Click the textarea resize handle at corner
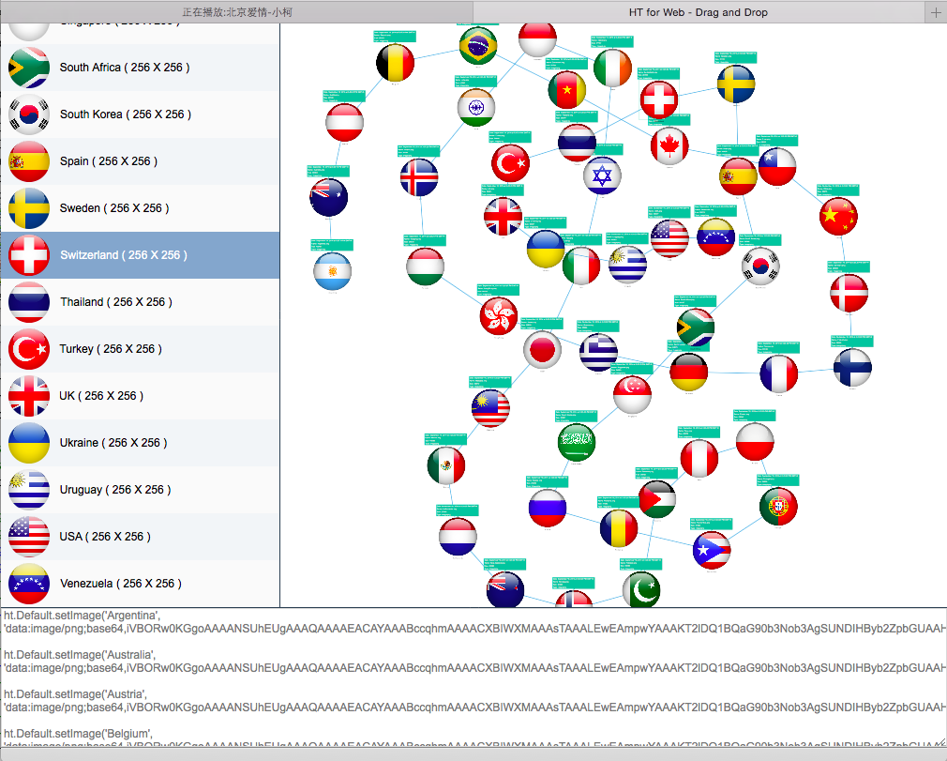Image resolution: width=947 pixels, height=761 pixels. [x=941, y=740]
